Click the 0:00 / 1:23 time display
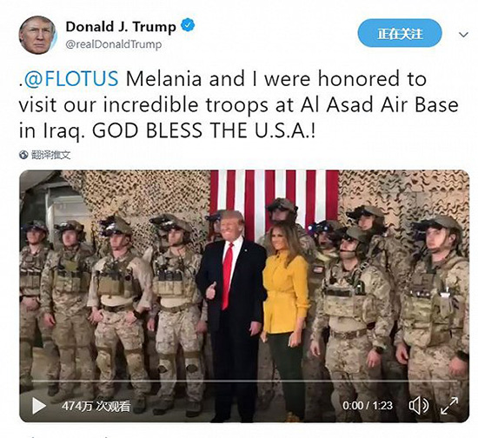Viewport: 478px width, 438px height. tap(368, 406)
